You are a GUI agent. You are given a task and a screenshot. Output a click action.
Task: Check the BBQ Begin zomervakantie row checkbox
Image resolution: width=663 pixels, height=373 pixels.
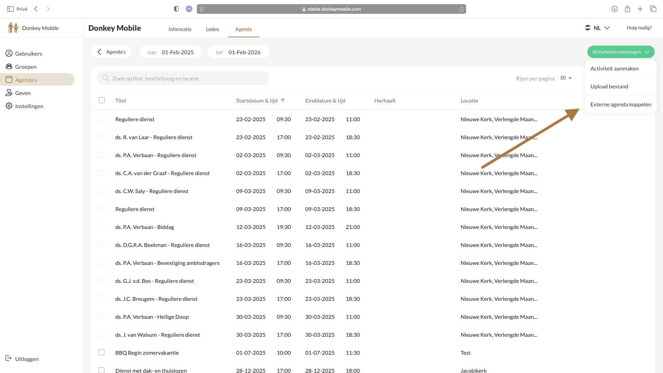click(102, 352)
